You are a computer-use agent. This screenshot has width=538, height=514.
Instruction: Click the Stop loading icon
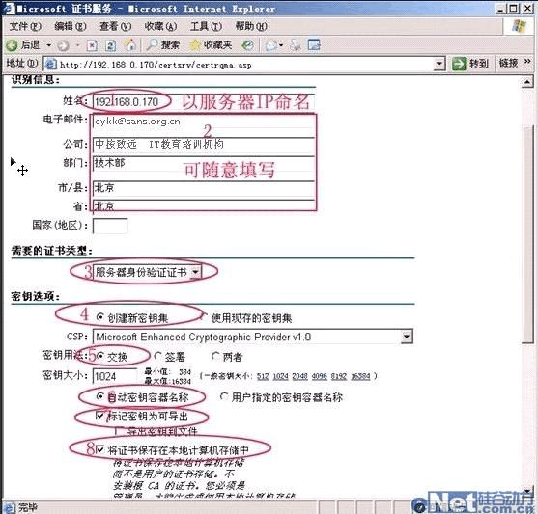[92, 45]
